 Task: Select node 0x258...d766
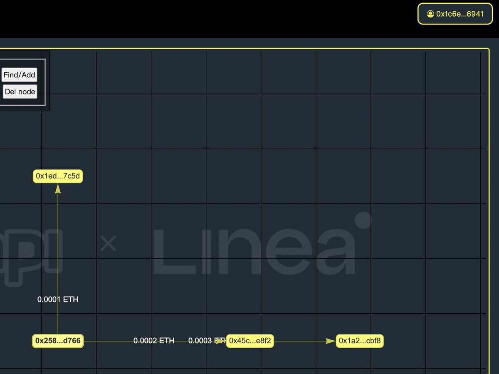(x=58, y=341)
